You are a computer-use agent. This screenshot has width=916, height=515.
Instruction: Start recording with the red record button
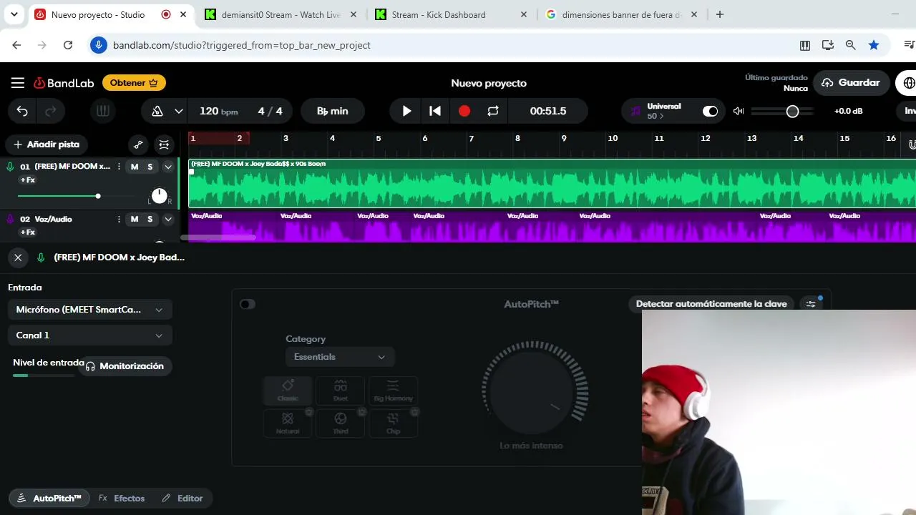click(x=464, y=111)
